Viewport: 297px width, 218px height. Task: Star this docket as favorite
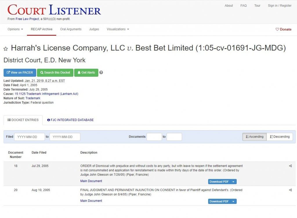[x=6, y=49]
